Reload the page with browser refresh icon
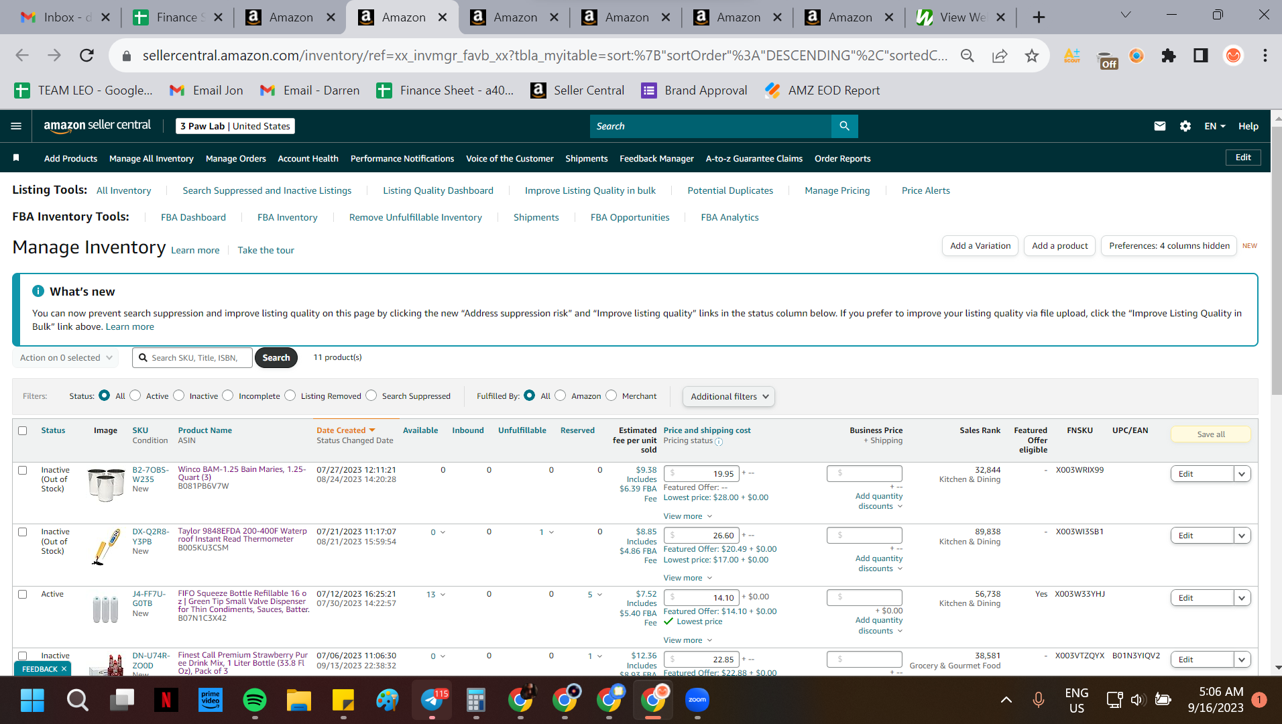This screenshot has height=724, width=1282. click(86, 56)
